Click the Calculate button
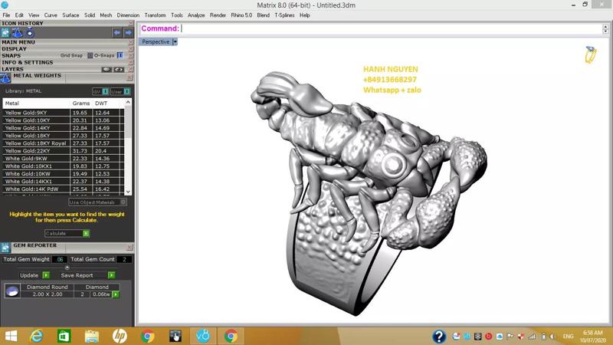This screenshot has width=613, height=345. (67, 234)
